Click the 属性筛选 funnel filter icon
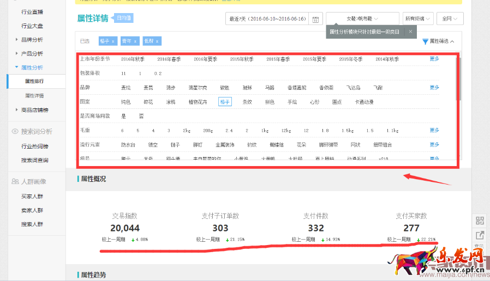This screenshot has width=490, height=281. click(425, 41)
